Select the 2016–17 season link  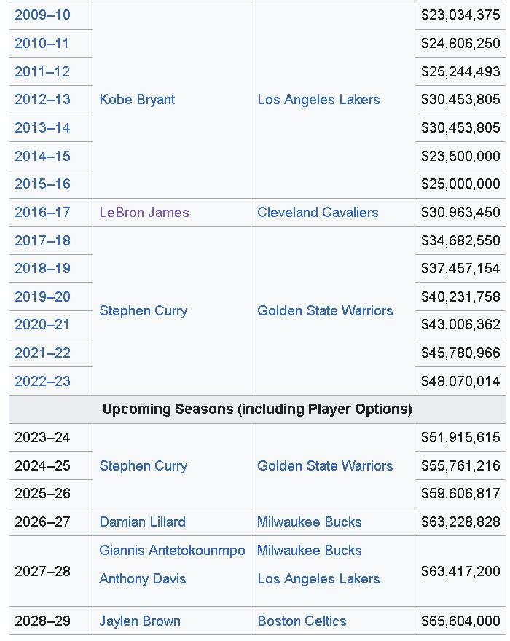click(x=42, y=212)
